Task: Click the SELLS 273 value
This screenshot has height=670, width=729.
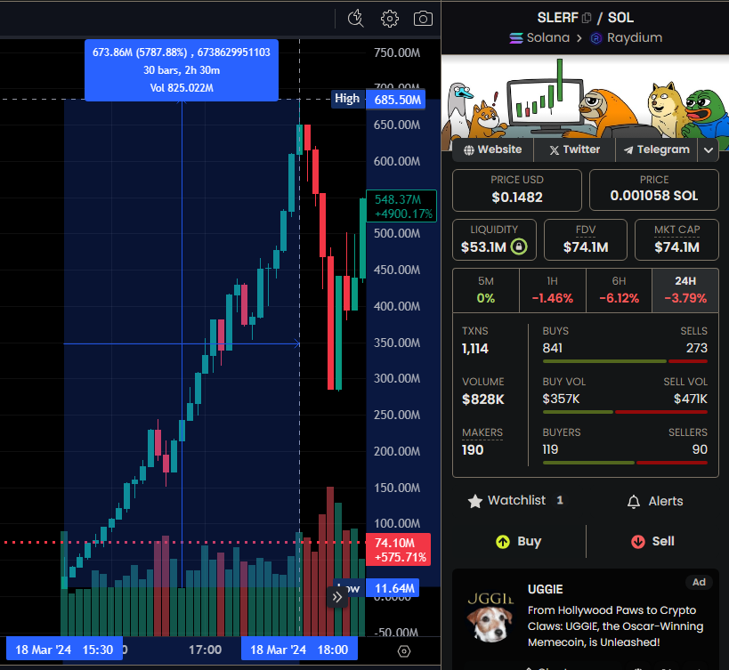Action: 697,349
